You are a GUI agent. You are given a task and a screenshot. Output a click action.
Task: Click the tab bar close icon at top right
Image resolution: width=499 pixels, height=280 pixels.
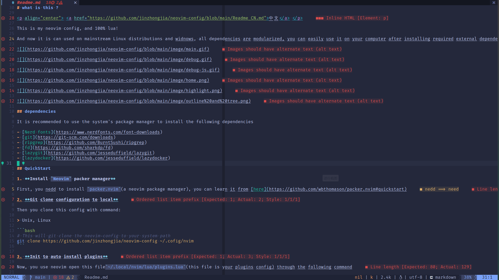click(x=494, y=2)
